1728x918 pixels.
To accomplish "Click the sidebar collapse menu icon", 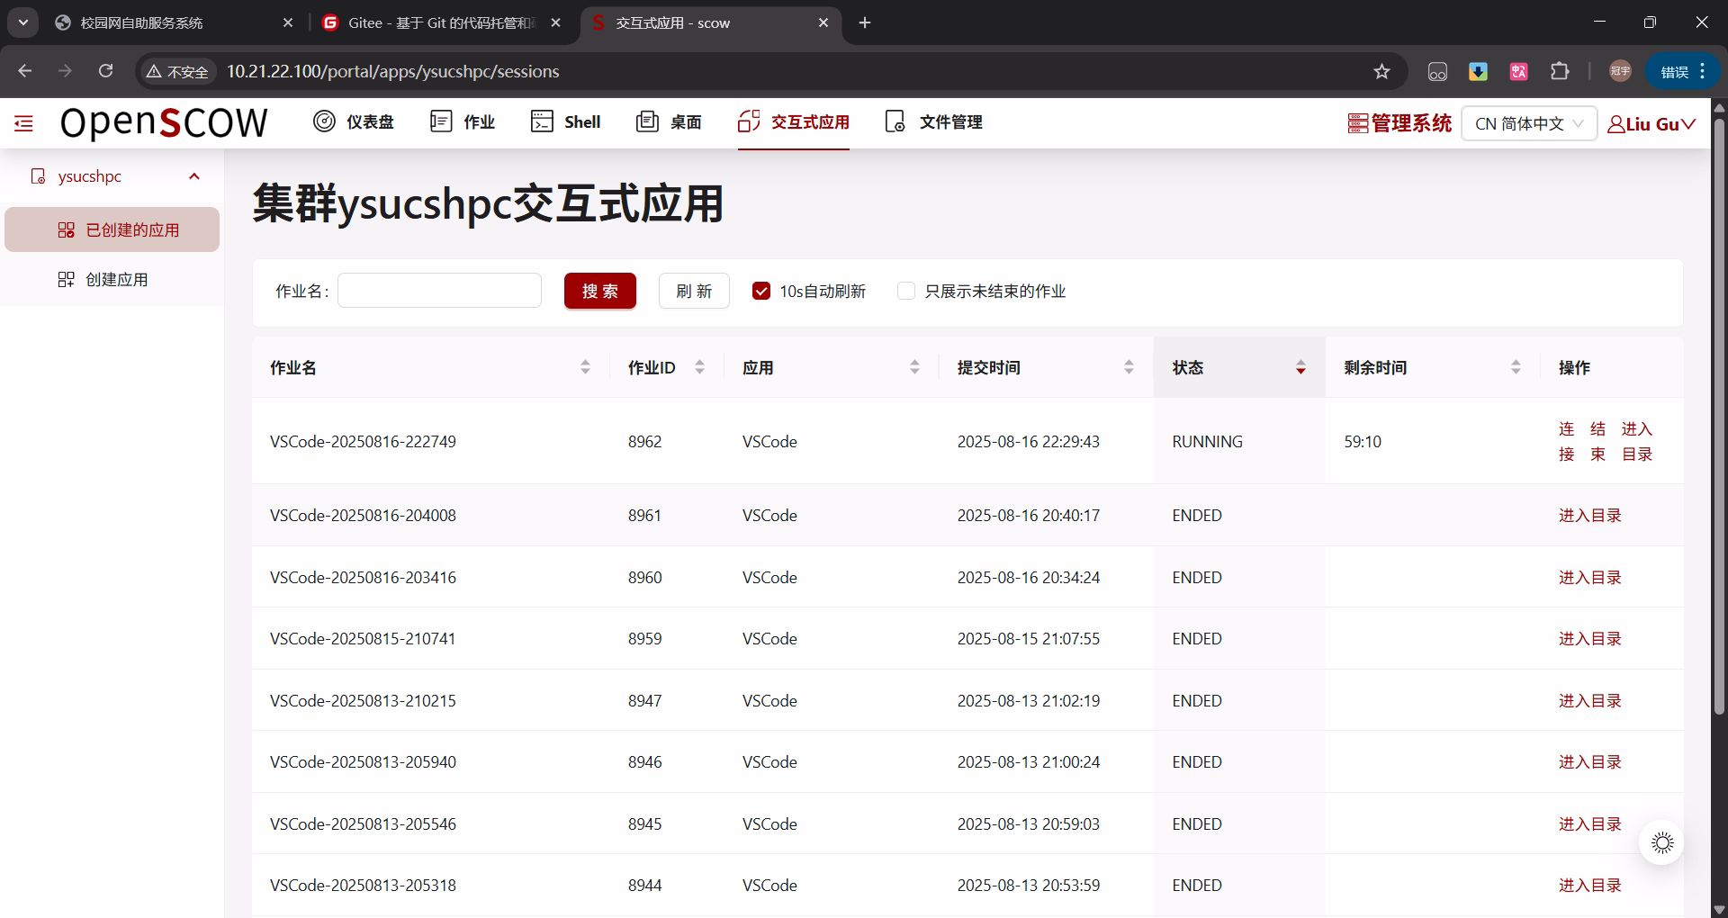I will coord(24,123).
